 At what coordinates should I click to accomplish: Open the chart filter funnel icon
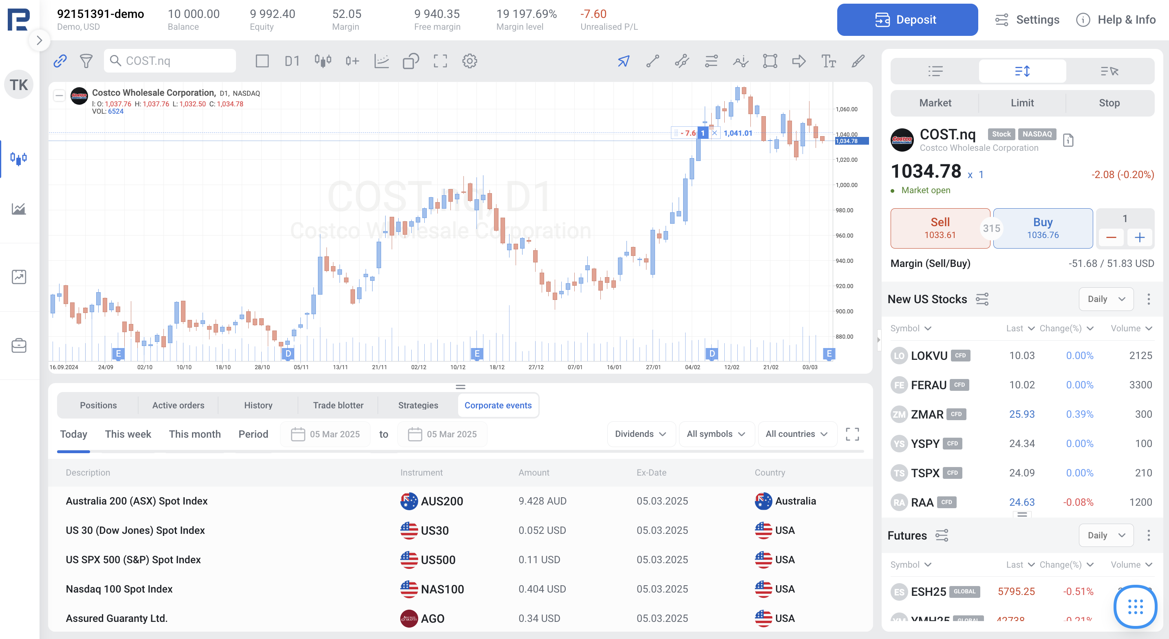click(86, 61)
